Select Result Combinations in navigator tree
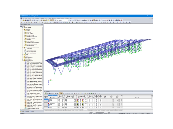This screenshot has width=173, height=129. [32, 52]
